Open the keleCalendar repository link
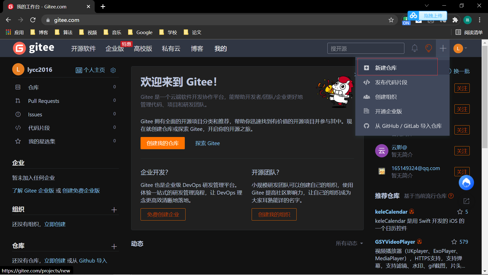 [391, 212]
